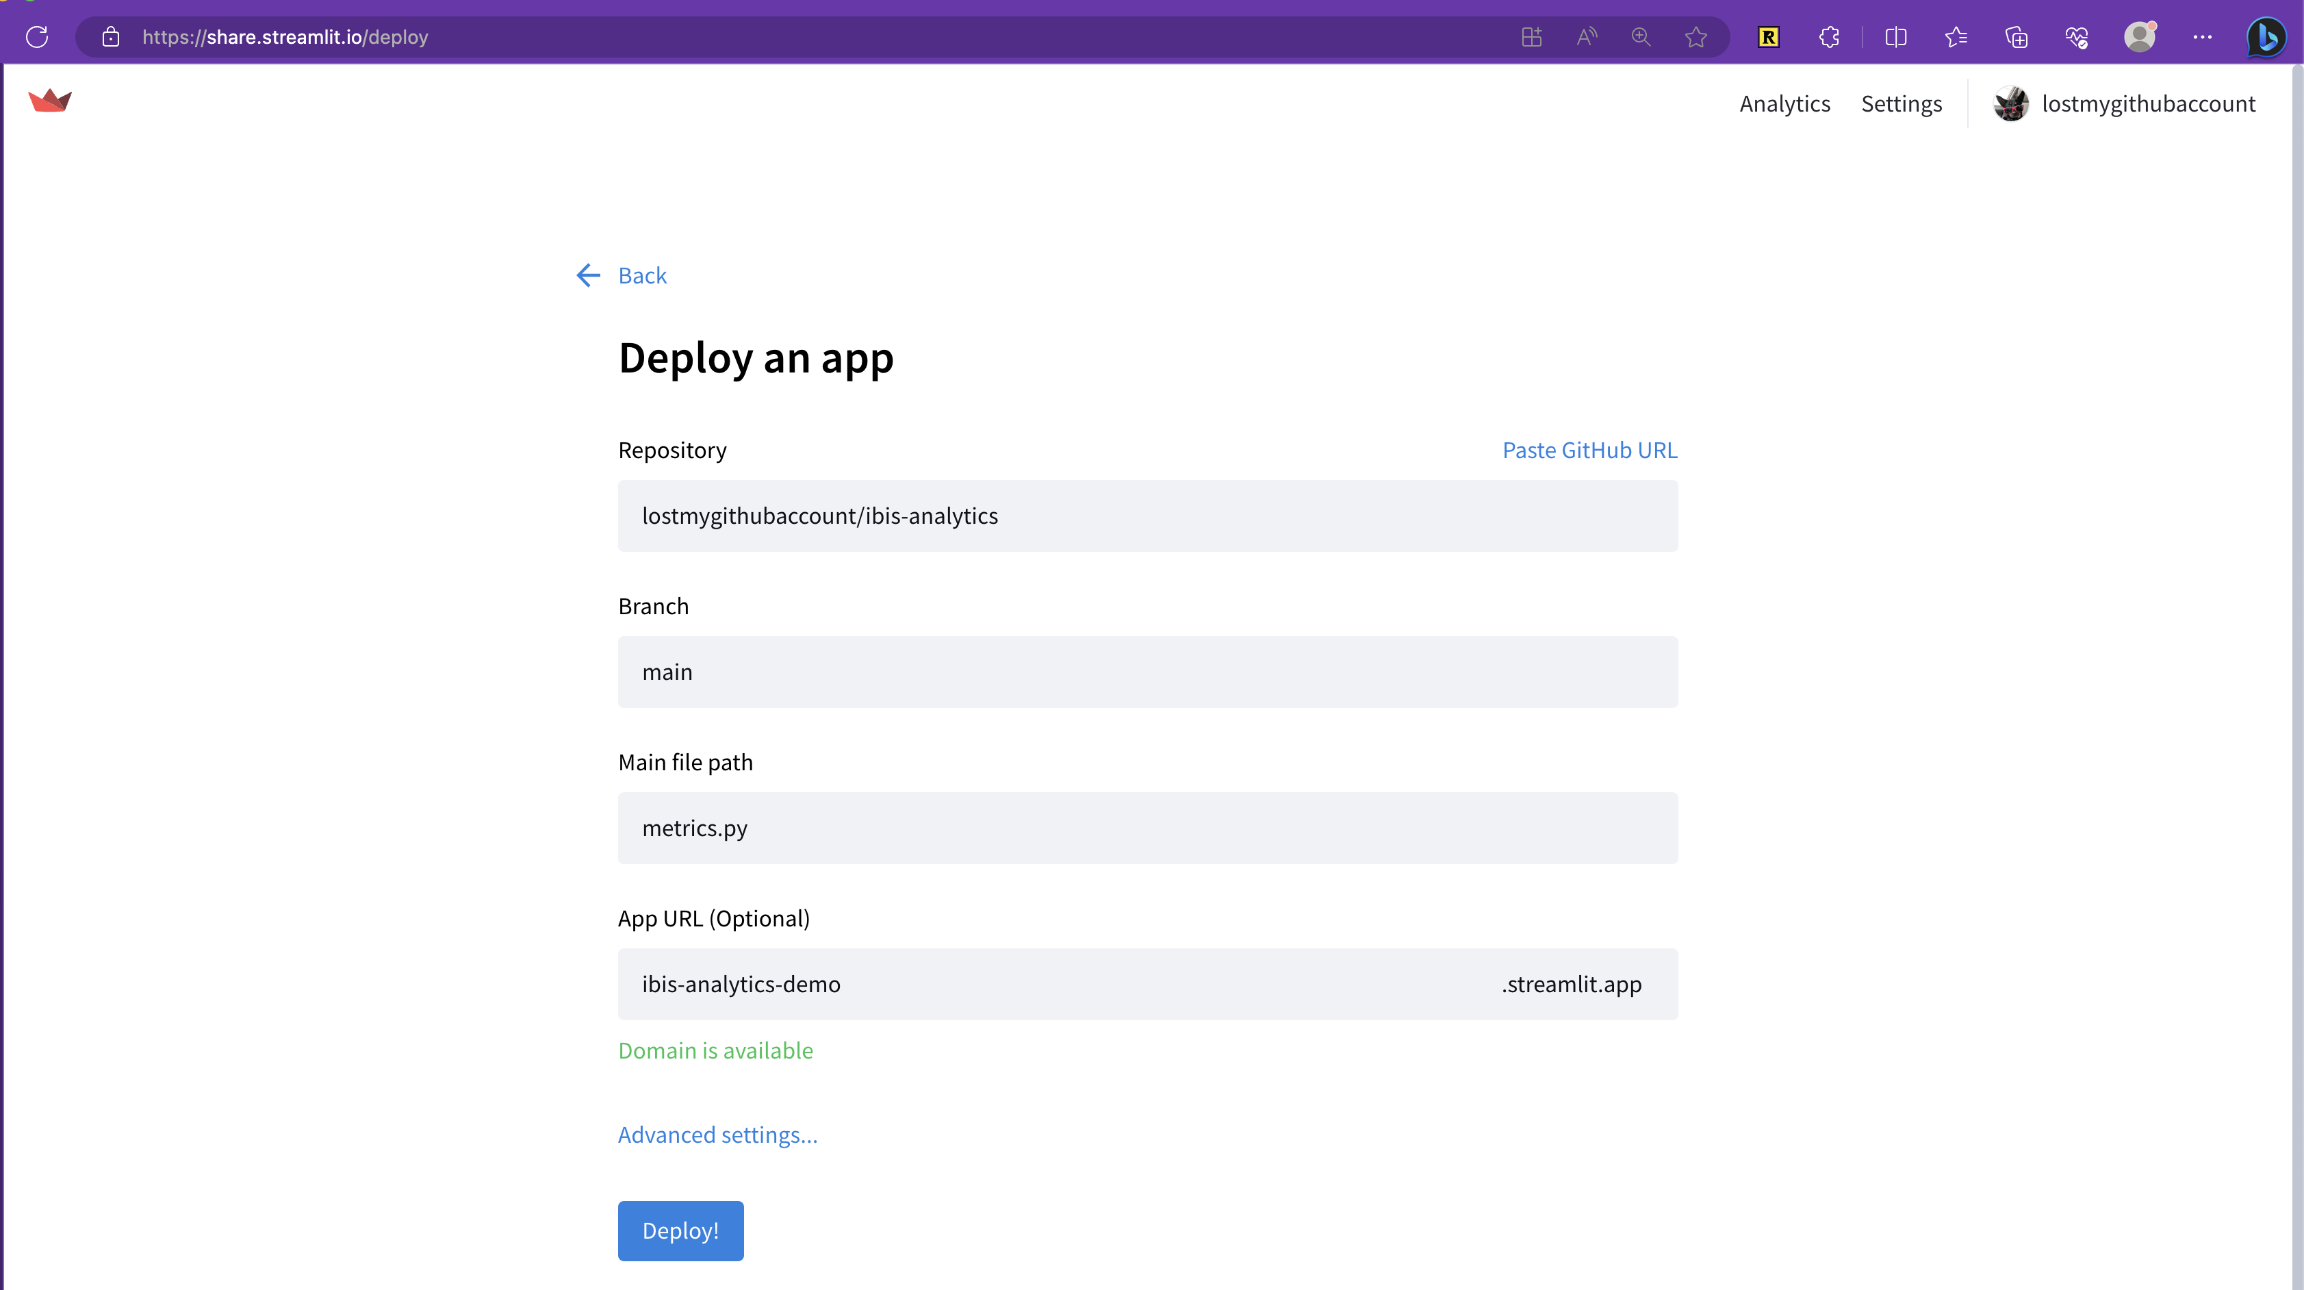Click the Repository input field
This screenshot has height=1290, width=2304.
pyautogui.click(x=1147, y=516)
